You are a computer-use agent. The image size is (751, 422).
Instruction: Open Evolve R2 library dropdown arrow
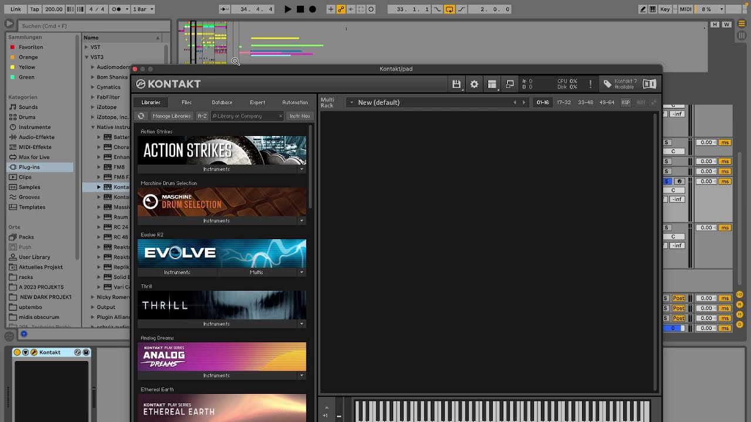coord(302,273)
